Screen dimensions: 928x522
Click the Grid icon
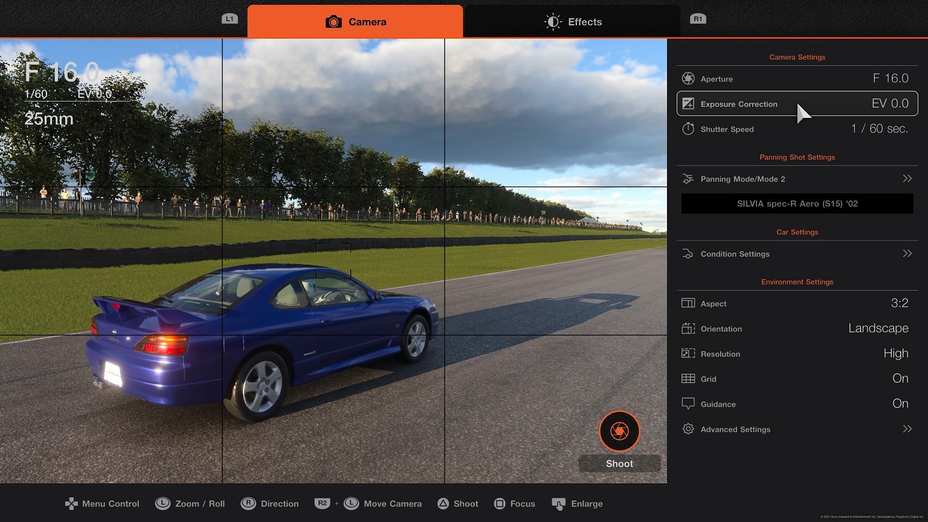688,379
